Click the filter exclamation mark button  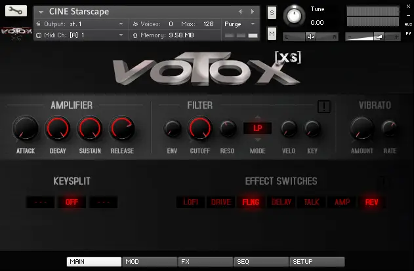click(x=324, y=107)
